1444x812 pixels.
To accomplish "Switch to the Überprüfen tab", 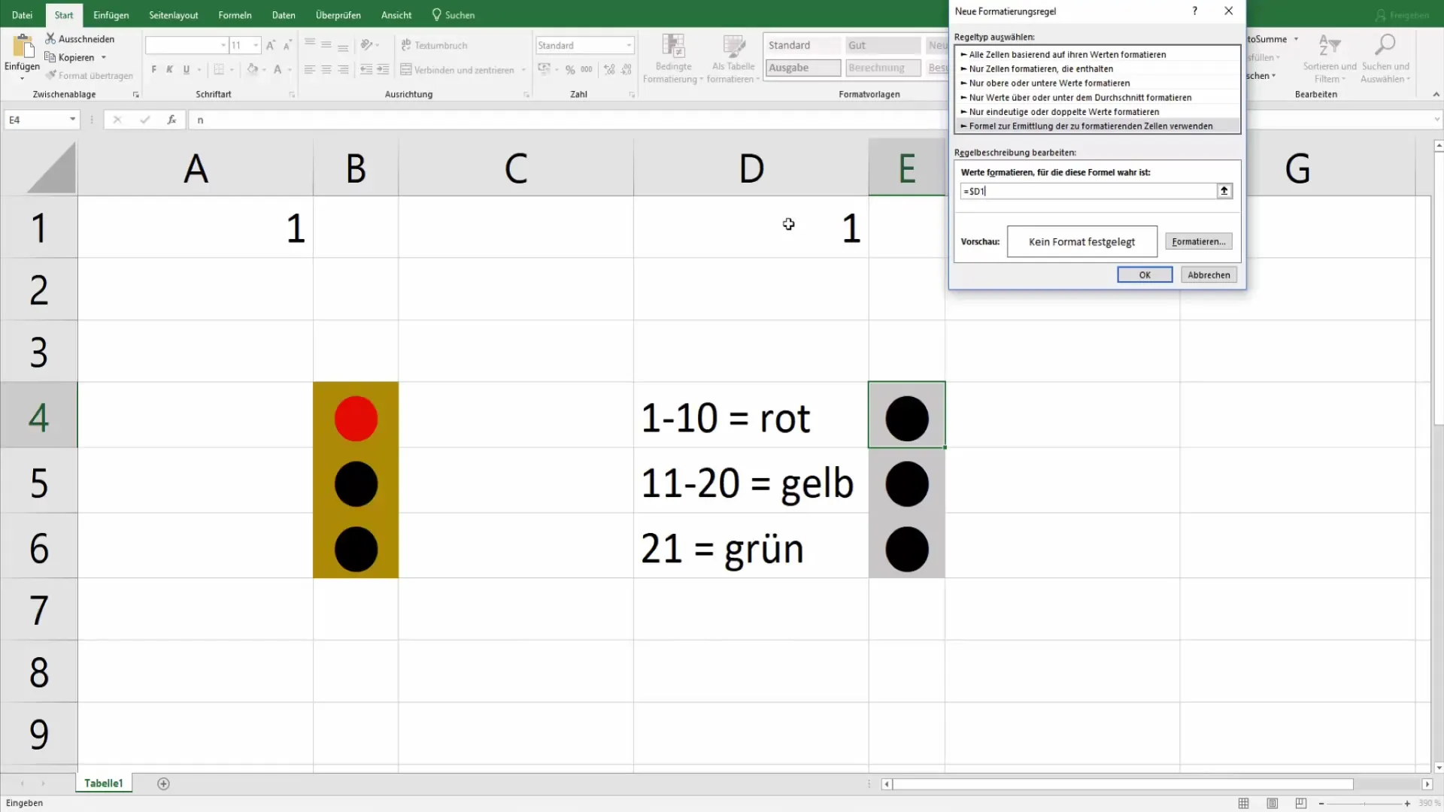I will coord(338,15).
